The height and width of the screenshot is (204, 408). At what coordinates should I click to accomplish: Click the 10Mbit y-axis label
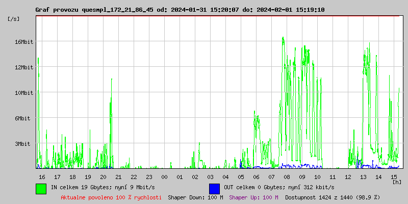click(x=24, y=93)
